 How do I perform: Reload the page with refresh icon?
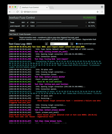(18, 12)
